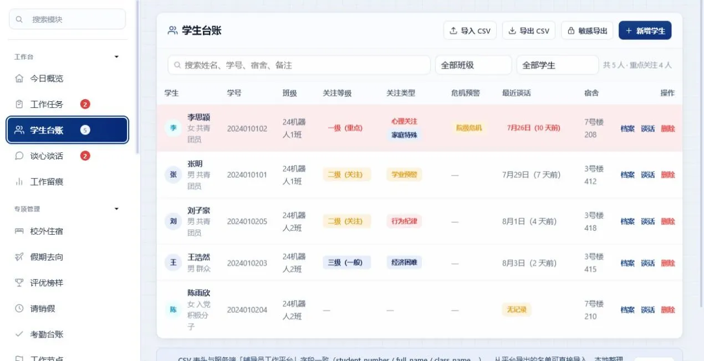Image resolution: width=704 pixels, height=361 pixels.
Task: Open the 全部班级 dropdown filter
Action: pos(473,65)
